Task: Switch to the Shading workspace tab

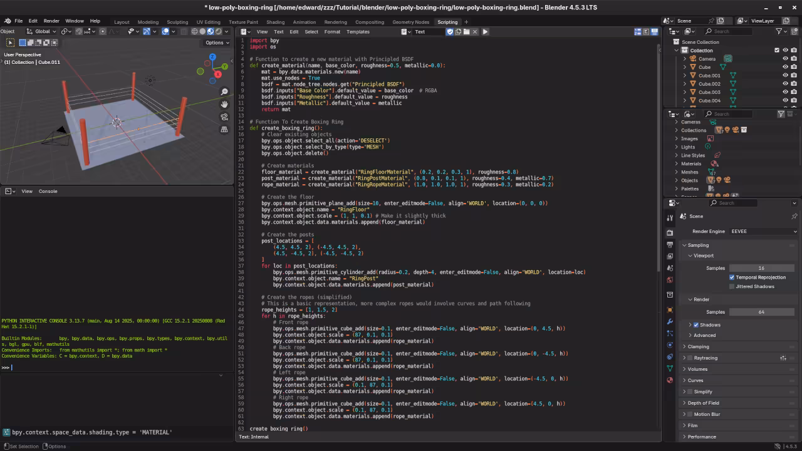Action: tap(275, 22)
